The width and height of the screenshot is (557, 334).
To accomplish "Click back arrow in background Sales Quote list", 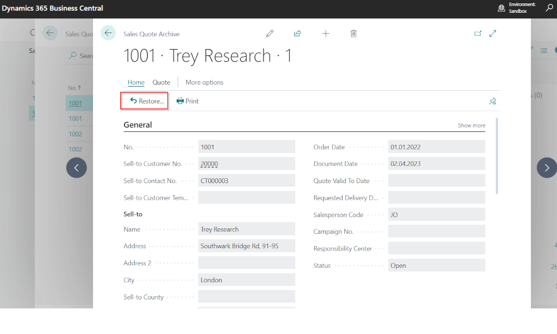I will pyautogui.click(x=50, y=33).
